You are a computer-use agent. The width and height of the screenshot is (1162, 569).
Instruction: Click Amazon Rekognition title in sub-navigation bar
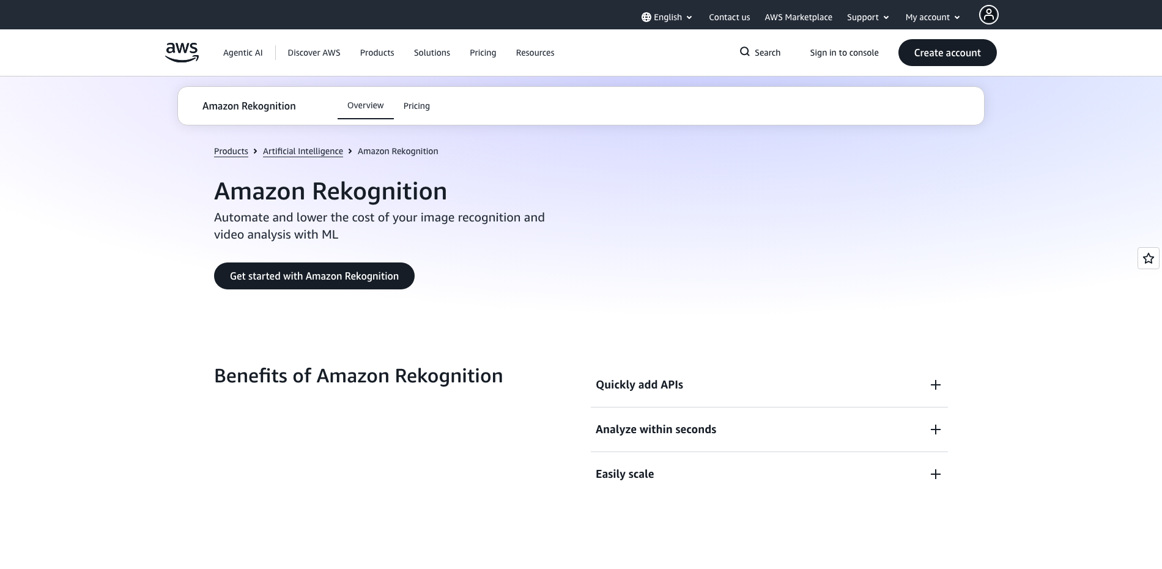point(249,106)
